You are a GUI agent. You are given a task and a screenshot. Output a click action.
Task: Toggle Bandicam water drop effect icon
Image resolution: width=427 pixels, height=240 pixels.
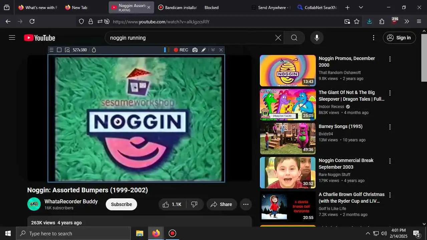click(x=94, y=50)
